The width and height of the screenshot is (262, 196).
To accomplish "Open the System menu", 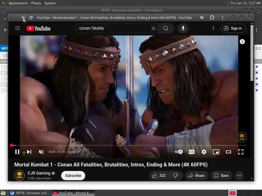I will [50, 3].
